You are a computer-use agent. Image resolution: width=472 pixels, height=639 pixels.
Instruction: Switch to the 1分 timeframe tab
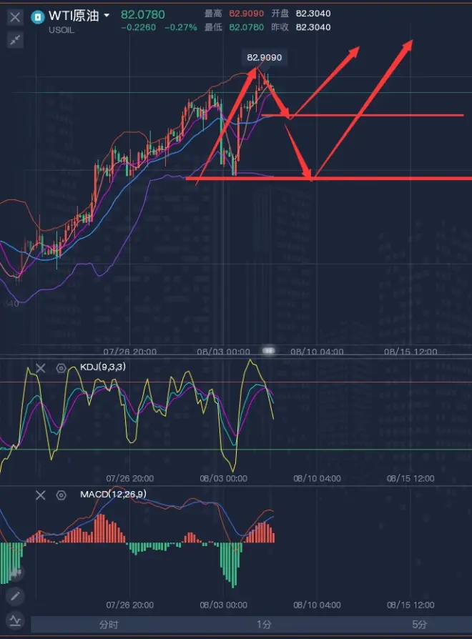click(264, 624)
